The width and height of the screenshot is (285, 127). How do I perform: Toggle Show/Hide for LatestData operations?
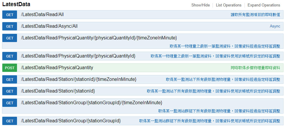point(201,5)
